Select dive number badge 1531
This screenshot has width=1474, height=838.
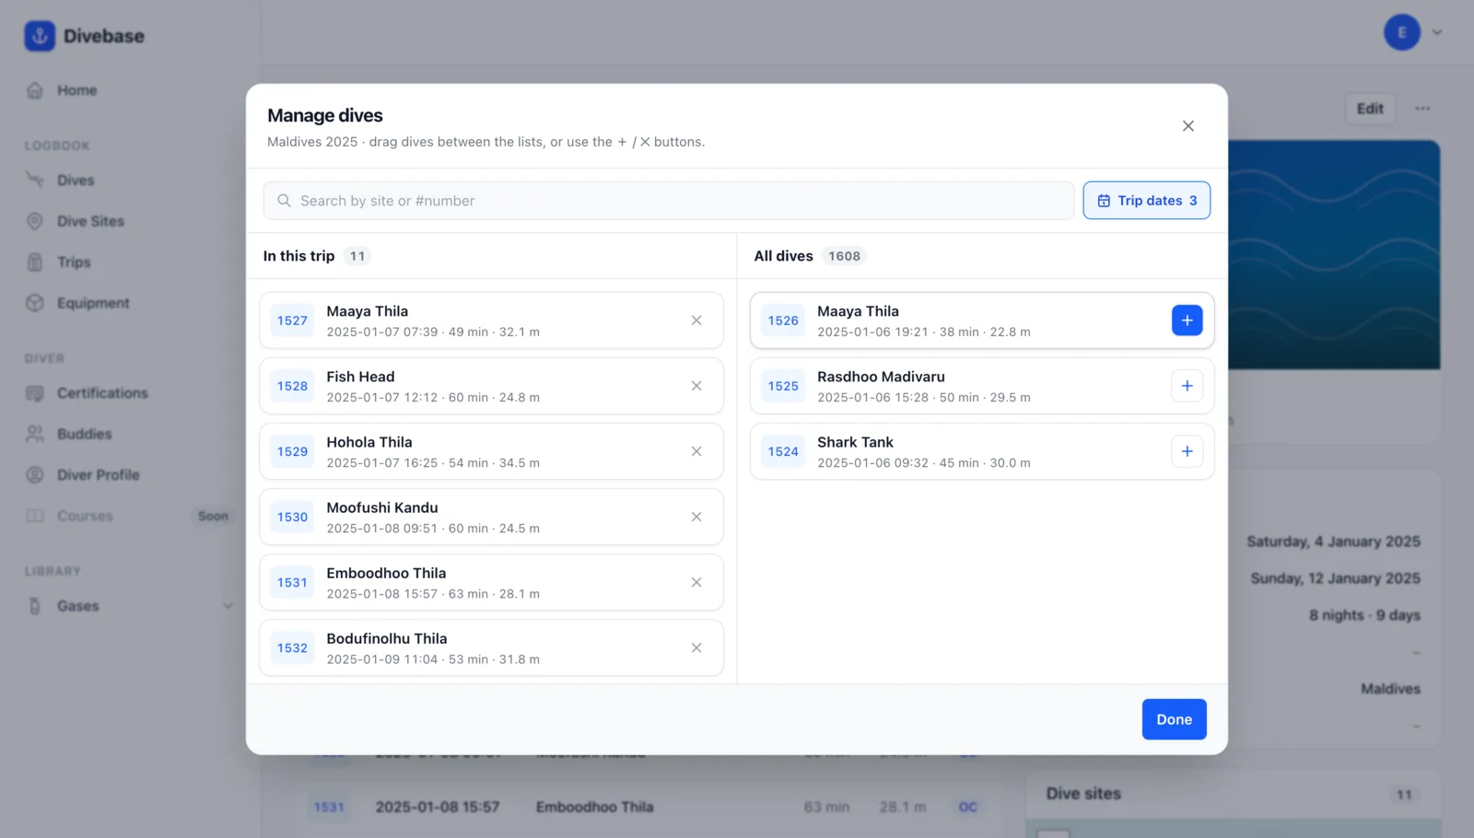[x=292, y=582]
